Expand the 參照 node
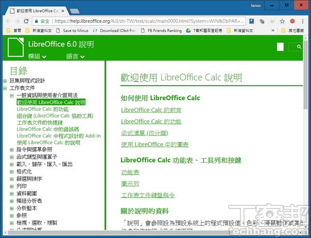Image resolution: width=311 pixels, height=238 pixels. pyautogui.click(x=12, y=216)
